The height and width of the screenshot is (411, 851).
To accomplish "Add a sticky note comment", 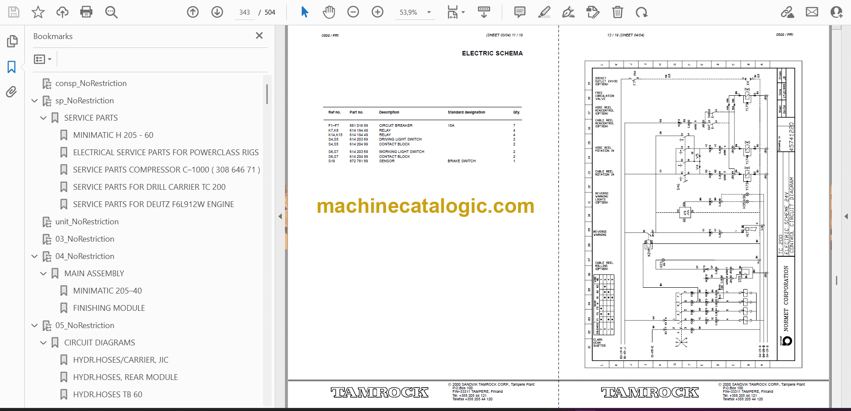I will coord(520,12).
